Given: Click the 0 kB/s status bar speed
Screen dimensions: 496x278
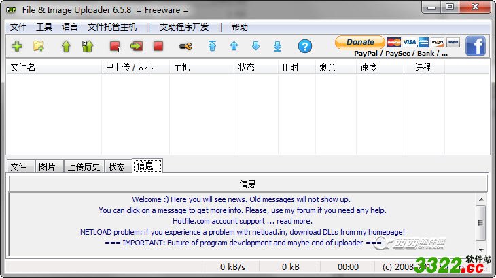Looking at the screenshot, I should (x=232, y=267).
